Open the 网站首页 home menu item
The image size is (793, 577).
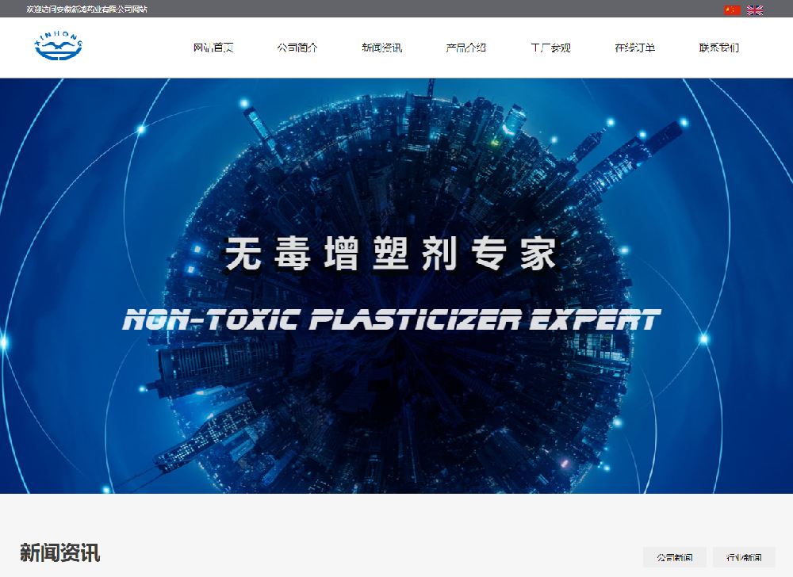[x=213, y=48]
